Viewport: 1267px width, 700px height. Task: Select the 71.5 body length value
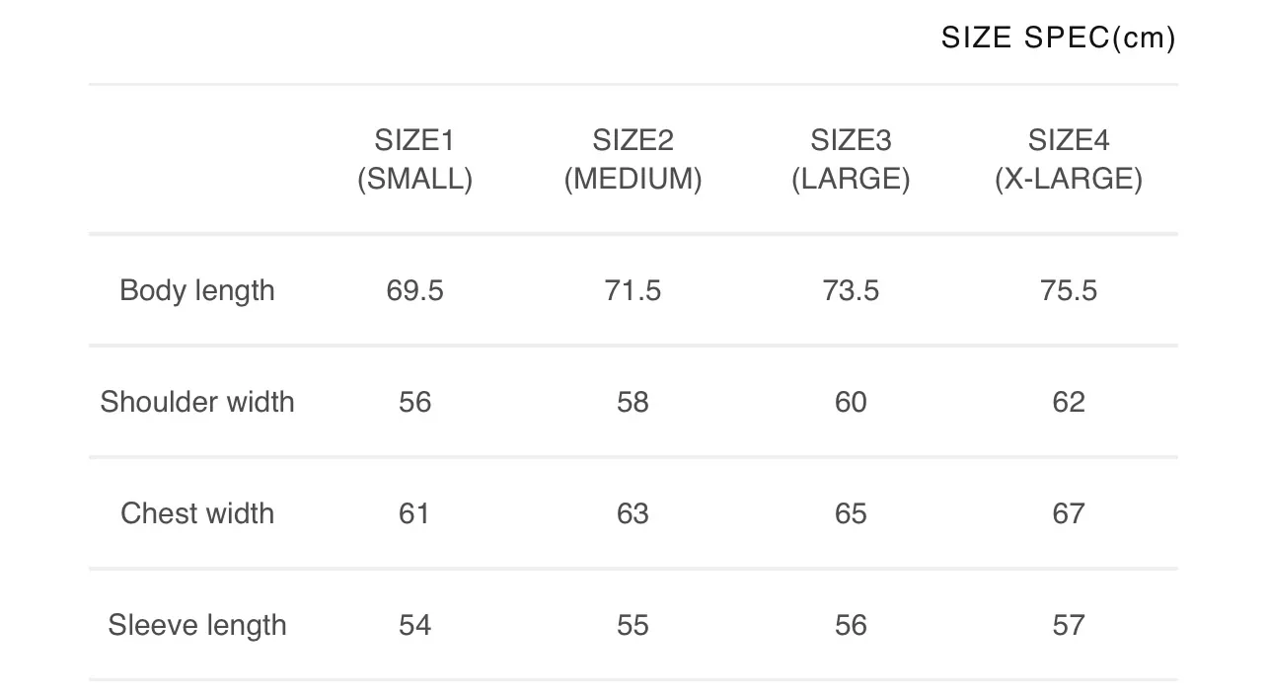pyautogui.click(x=633, y=290)
